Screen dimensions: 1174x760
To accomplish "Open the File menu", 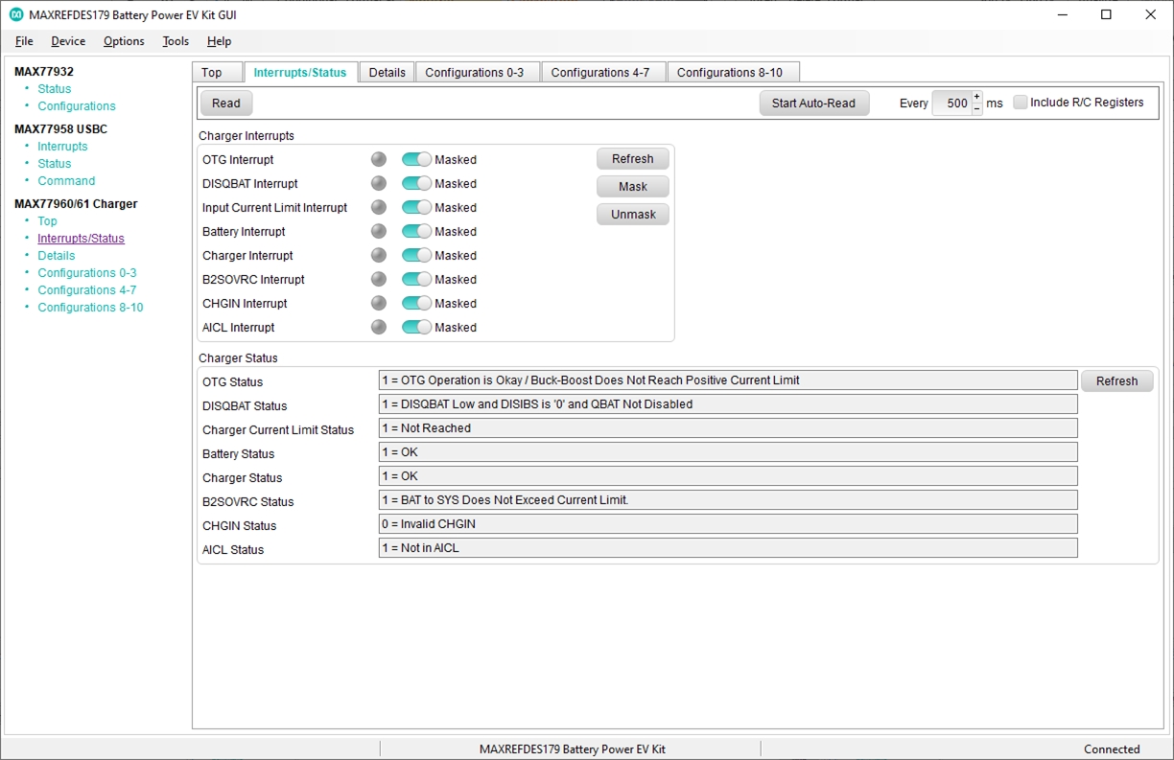I will 24,41.
